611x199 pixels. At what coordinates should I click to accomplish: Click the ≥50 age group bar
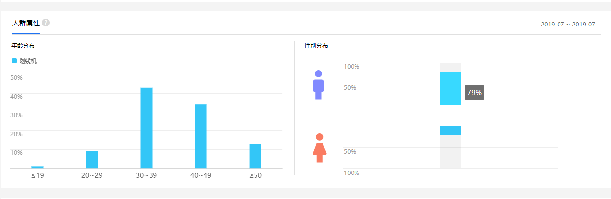click(x=255, y=156)
